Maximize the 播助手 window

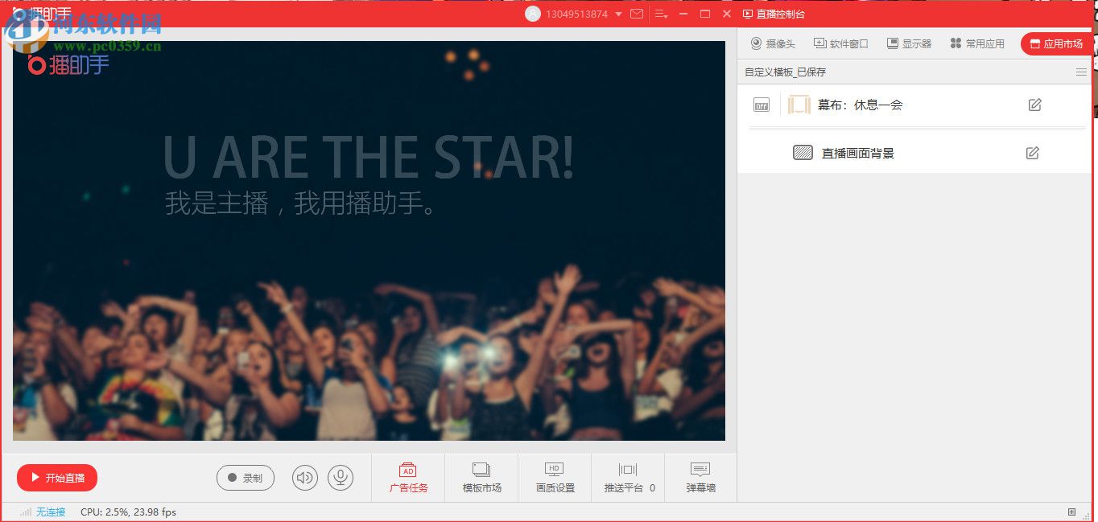tap(705, 14)
